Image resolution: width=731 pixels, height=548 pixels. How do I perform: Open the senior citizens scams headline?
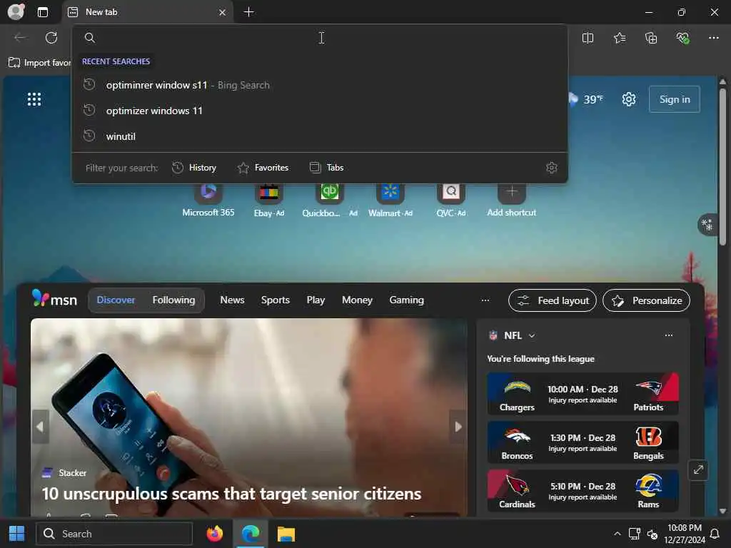pyautogui.click(x=232, y=494)
